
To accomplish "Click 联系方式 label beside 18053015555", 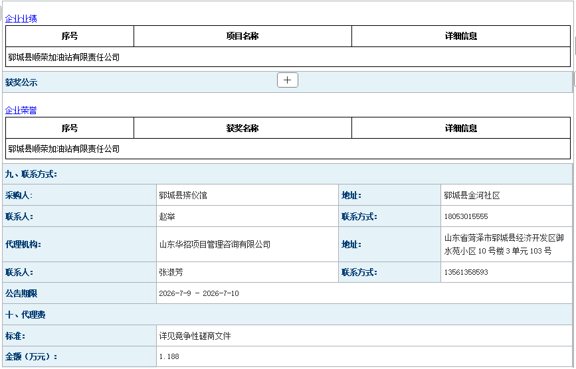I will click(359, 217).
